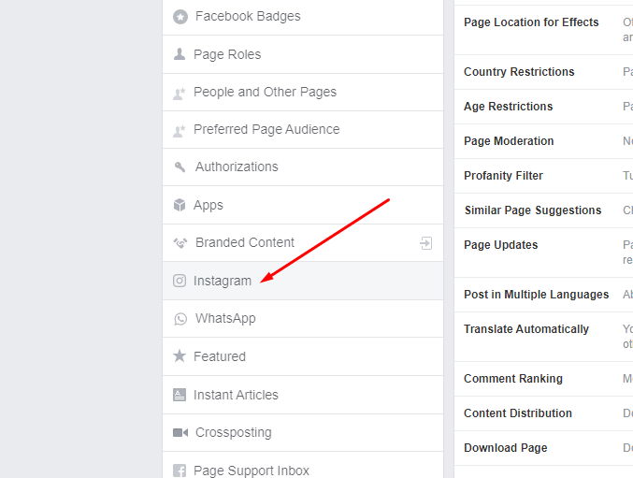
Task: Click the Apps cube icon
Action: [x=180, y=205]
